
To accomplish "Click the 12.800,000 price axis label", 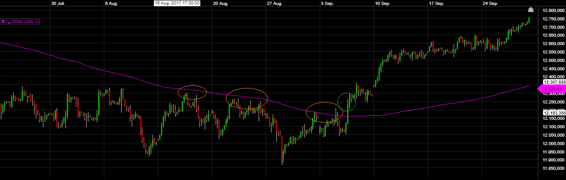I will click(x=554, y=10).
